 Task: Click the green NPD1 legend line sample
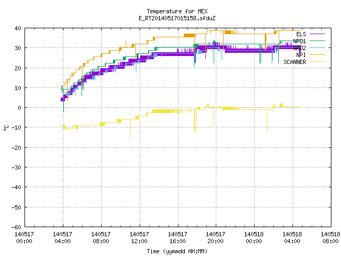[x=317, y=41]
